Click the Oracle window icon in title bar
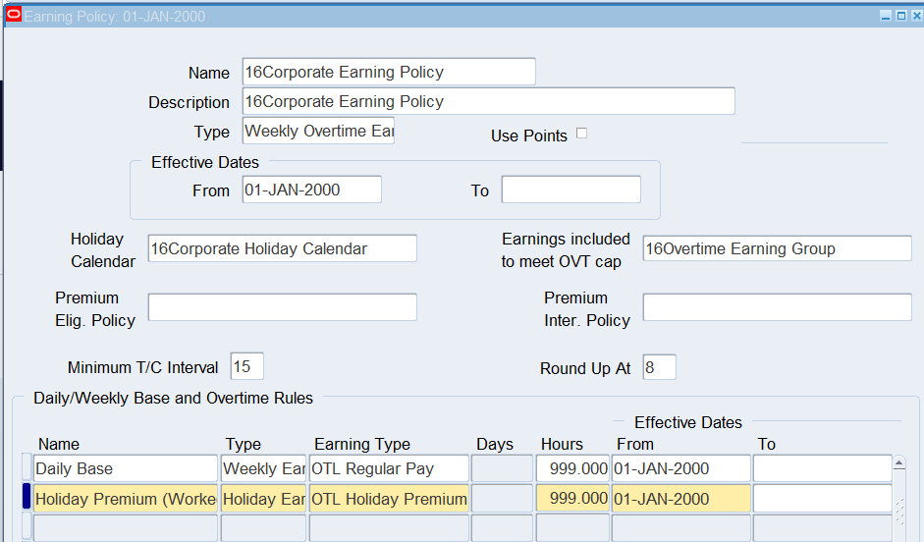The width and height of the screenshot is (924, 542). pos(14,16)
